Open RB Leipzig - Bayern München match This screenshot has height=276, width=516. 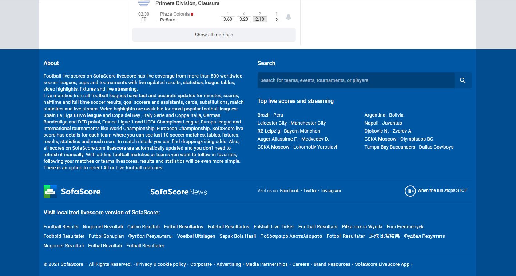click(289, 131)
